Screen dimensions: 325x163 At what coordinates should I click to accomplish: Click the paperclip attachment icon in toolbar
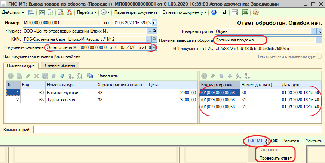click(224, 12)
